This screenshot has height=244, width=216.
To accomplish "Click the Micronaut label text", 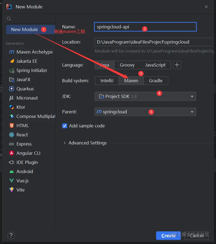I will [x=27, y=98].
